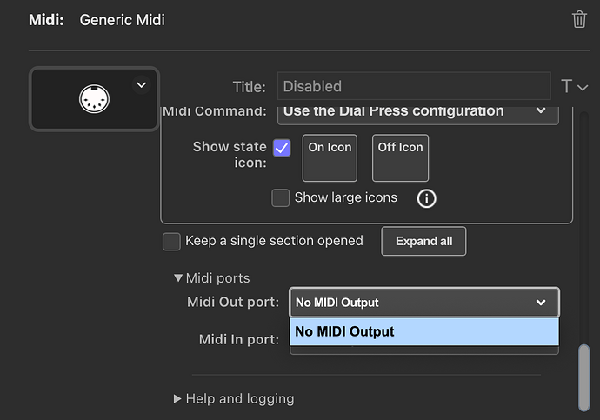This screenshot has width=600, height=420.
Task: Click the Expand all button
Action: click(423, 241)
